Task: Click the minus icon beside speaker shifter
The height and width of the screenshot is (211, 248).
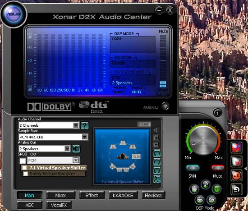Action: point(156,145)
